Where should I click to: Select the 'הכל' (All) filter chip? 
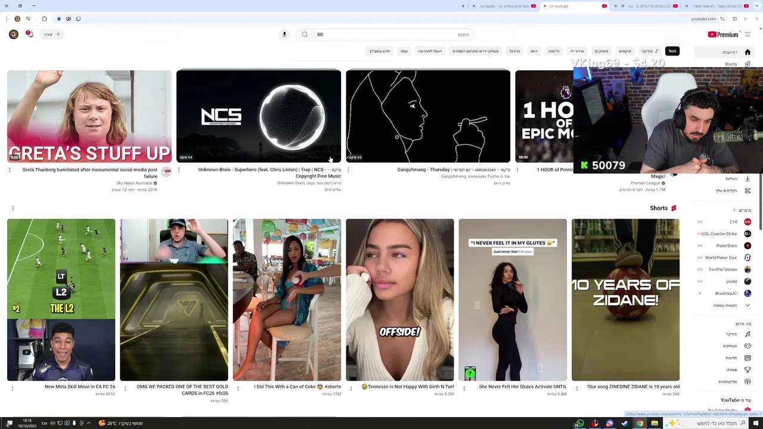(672, 51)
